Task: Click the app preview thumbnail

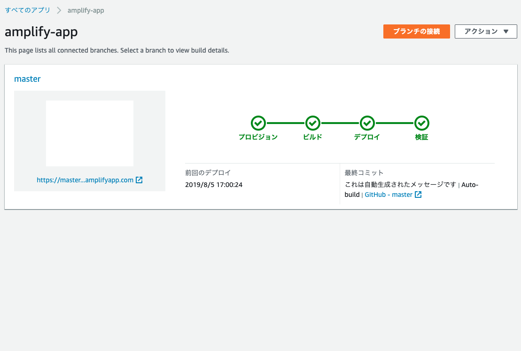Action: coord(90,133)
